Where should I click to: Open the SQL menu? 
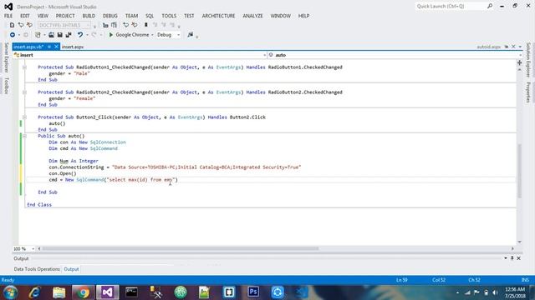(150, 16)
